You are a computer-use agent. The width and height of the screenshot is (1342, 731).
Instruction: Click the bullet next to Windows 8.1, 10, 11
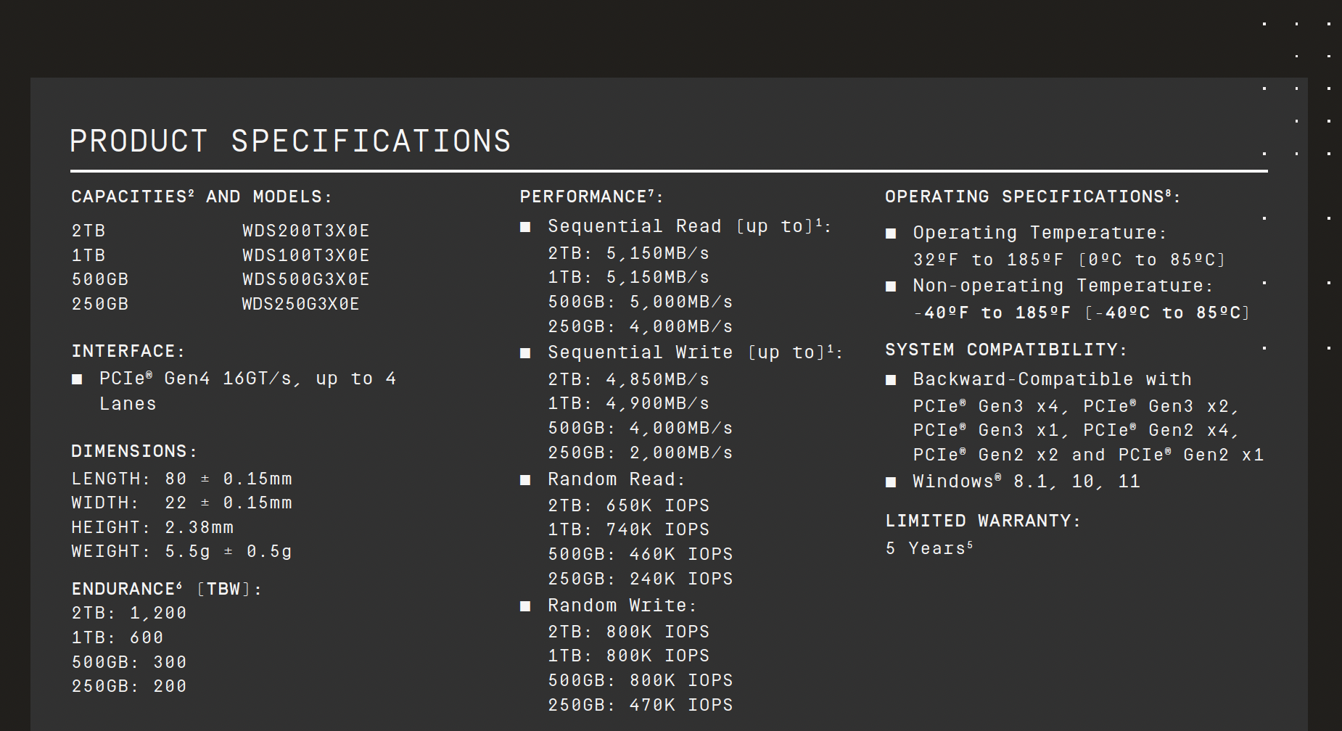tap(891, 482)
